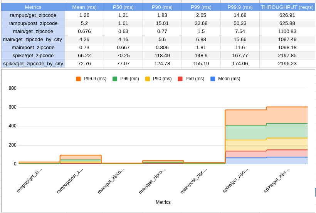Select the THROUGHPUT (req/s) column header cell
The image size is (316, 213).
[x=287, y=7]
